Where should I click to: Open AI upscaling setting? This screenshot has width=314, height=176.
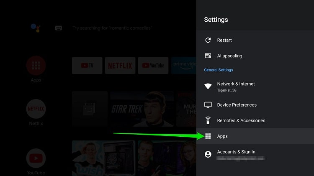pyautogui.click(x=255, y=56)
